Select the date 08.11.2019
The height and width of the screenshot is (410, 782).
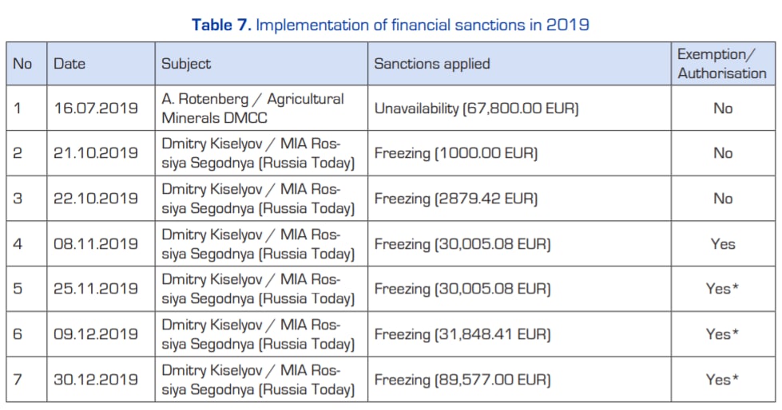[x=96, y=243]
